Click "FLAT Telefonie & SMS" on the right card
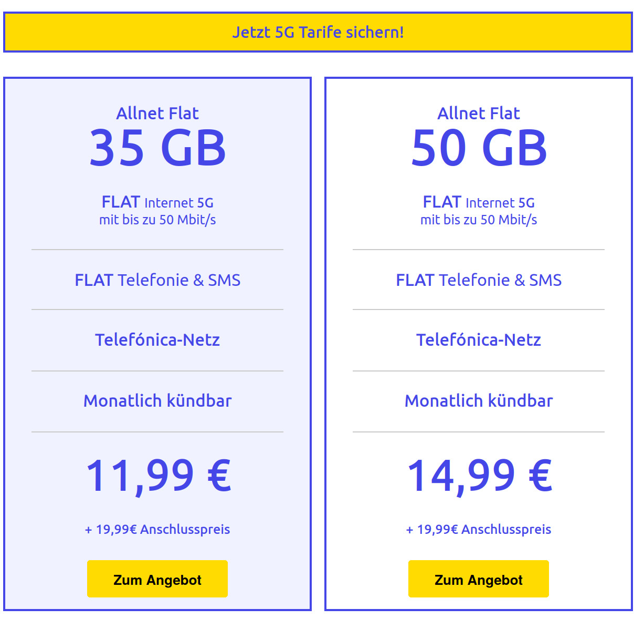 tap(478, 280)
